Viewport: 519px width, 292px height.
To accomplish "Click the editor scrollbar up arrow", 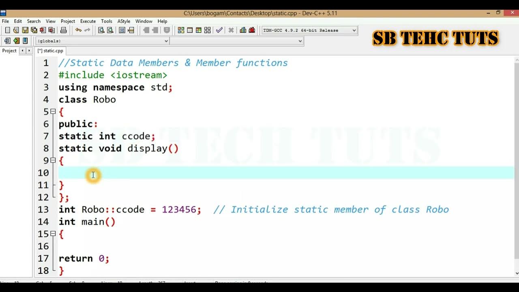I will 517,60.
